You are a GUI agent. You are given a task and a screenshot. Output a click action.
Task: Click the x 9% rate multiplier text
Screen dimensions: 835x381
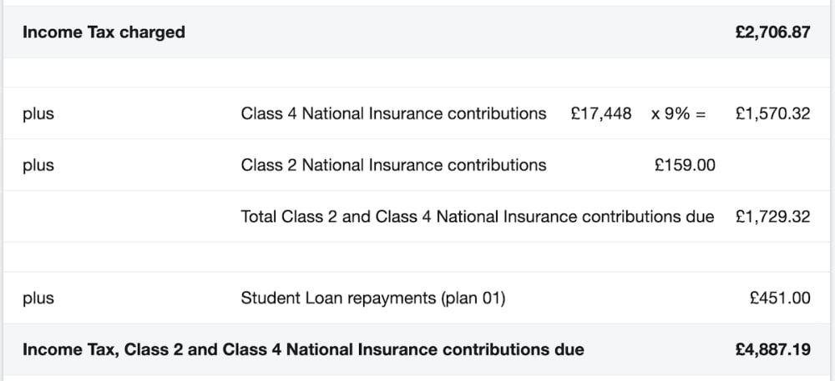(x=671, y=113)
